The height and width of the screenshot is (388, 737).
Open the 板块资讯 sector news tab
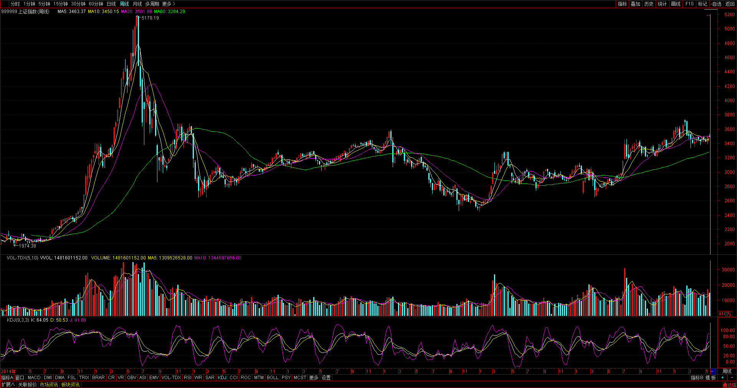coord(70,385)
